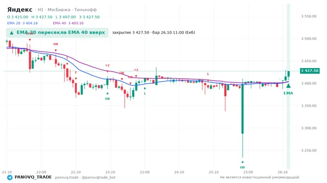Click the 15:00 time axis label

[248, 172]
